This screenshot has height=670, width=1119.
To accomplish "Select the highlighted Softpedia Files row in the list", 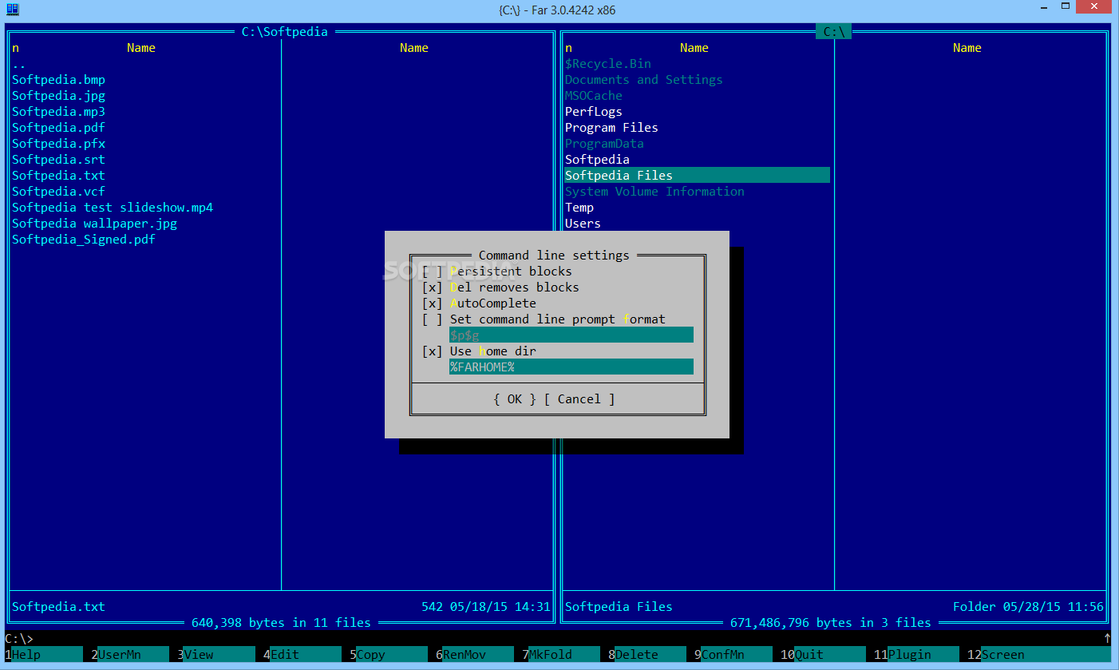I will pyautogui.click(x=698, y=176).
